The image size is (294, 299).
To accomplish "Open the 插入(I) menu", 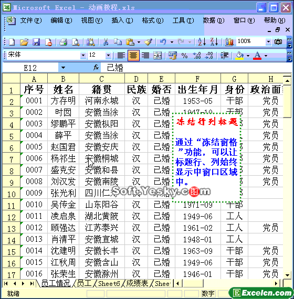I will pos(122,20).
